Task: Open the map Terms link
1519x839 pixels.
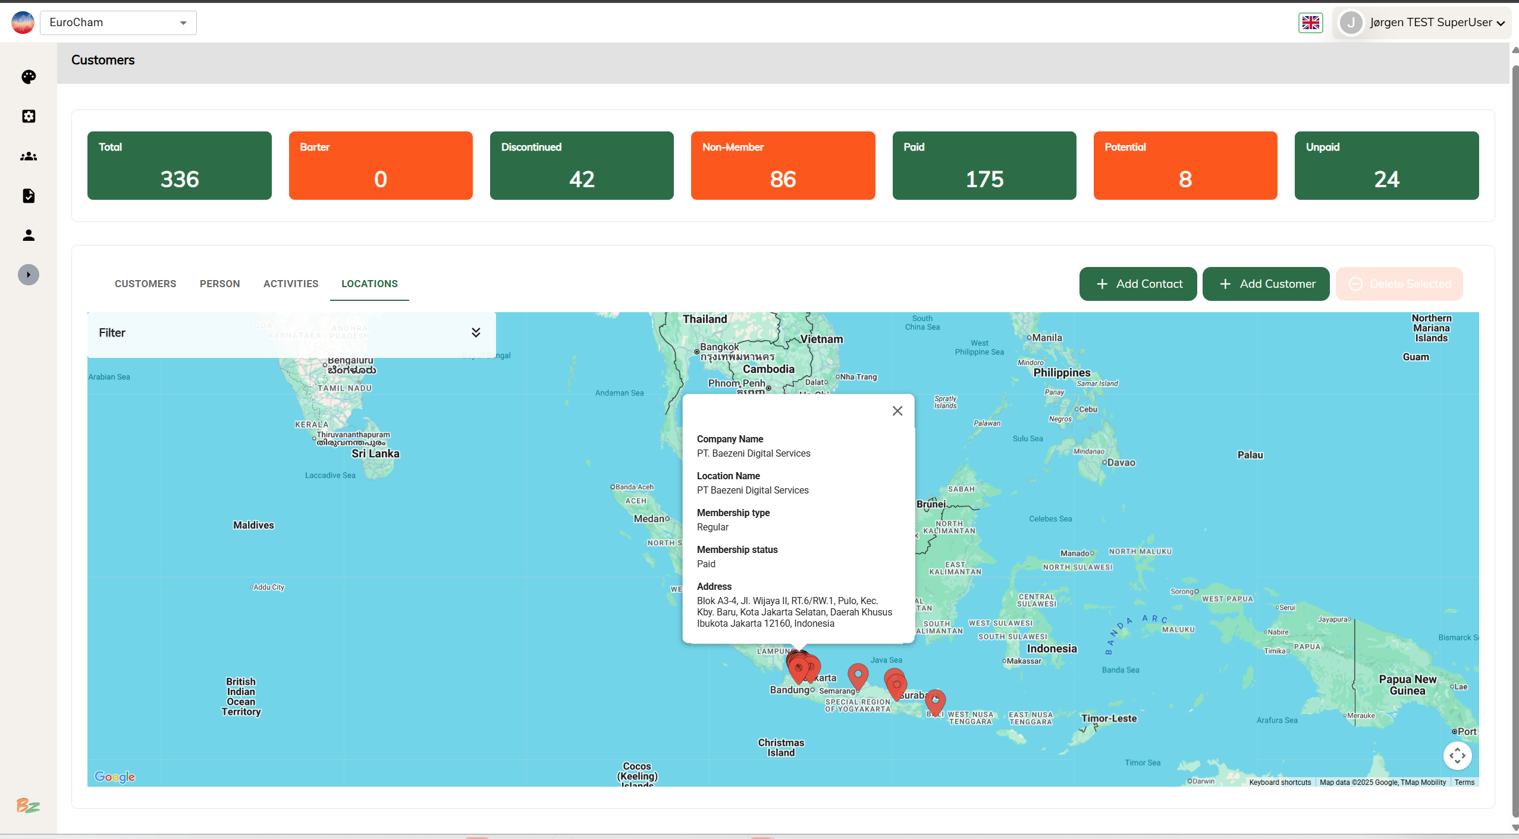Action: (1464, 782)
